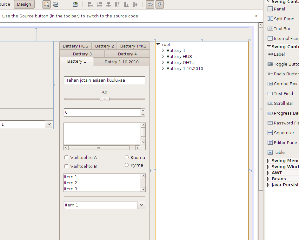Expand the Java Persistence palette category
Viewport: 299px width, 240px height.
tap(268, 185)
